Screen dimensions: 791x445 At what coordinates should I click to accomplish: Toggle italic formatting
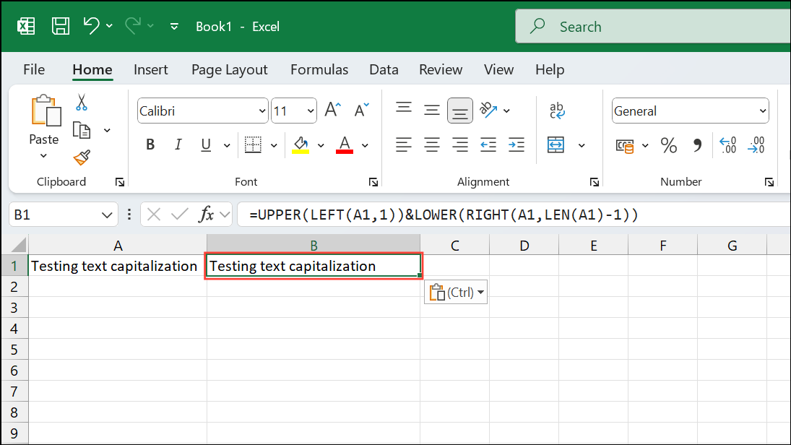click(x=178, y=144)
